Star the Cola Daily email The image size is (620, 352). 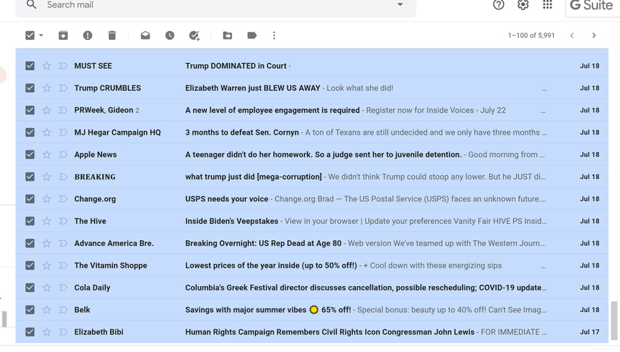coord(47,288)
